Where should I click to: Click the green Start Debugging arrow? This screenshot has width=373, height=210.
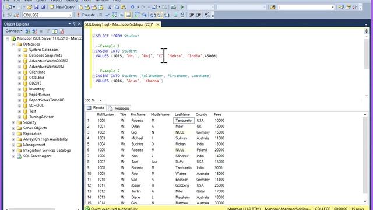click(182, 7)
